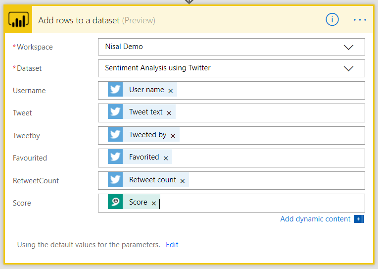Viewport: 378px width, 269px height.
Task: Click Twitter icon on User name token
Action: coord(115,89)
